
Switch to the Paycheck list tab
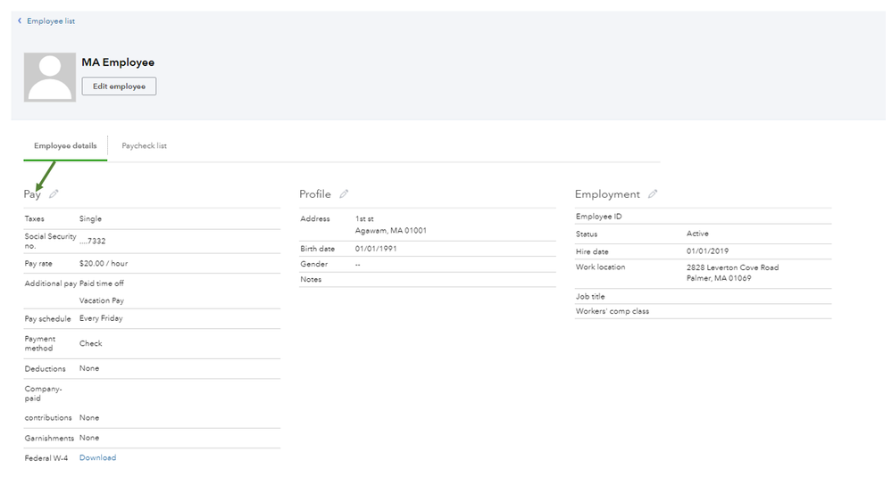pyautogui.click(x=144, y=146)
